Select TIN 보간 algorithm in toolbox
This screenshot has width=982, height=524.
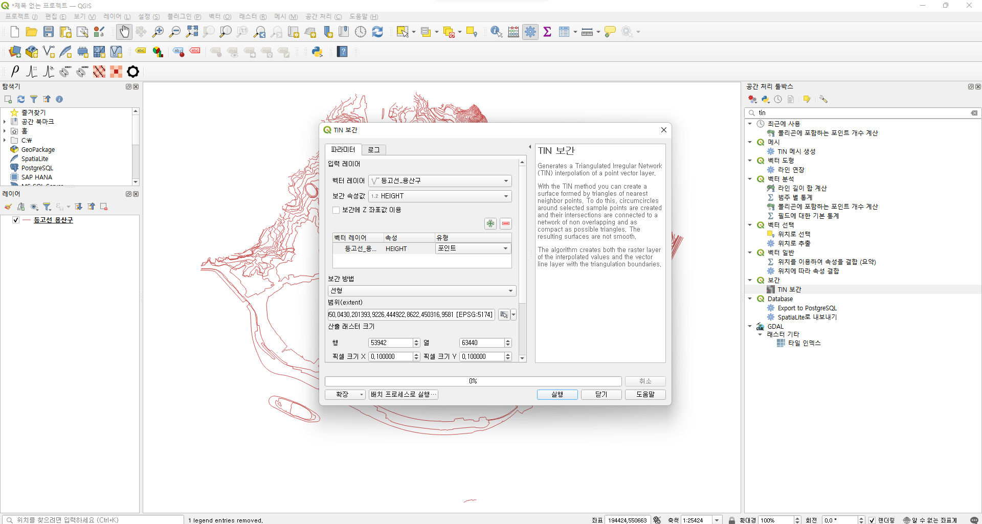[x=789, y=289]
